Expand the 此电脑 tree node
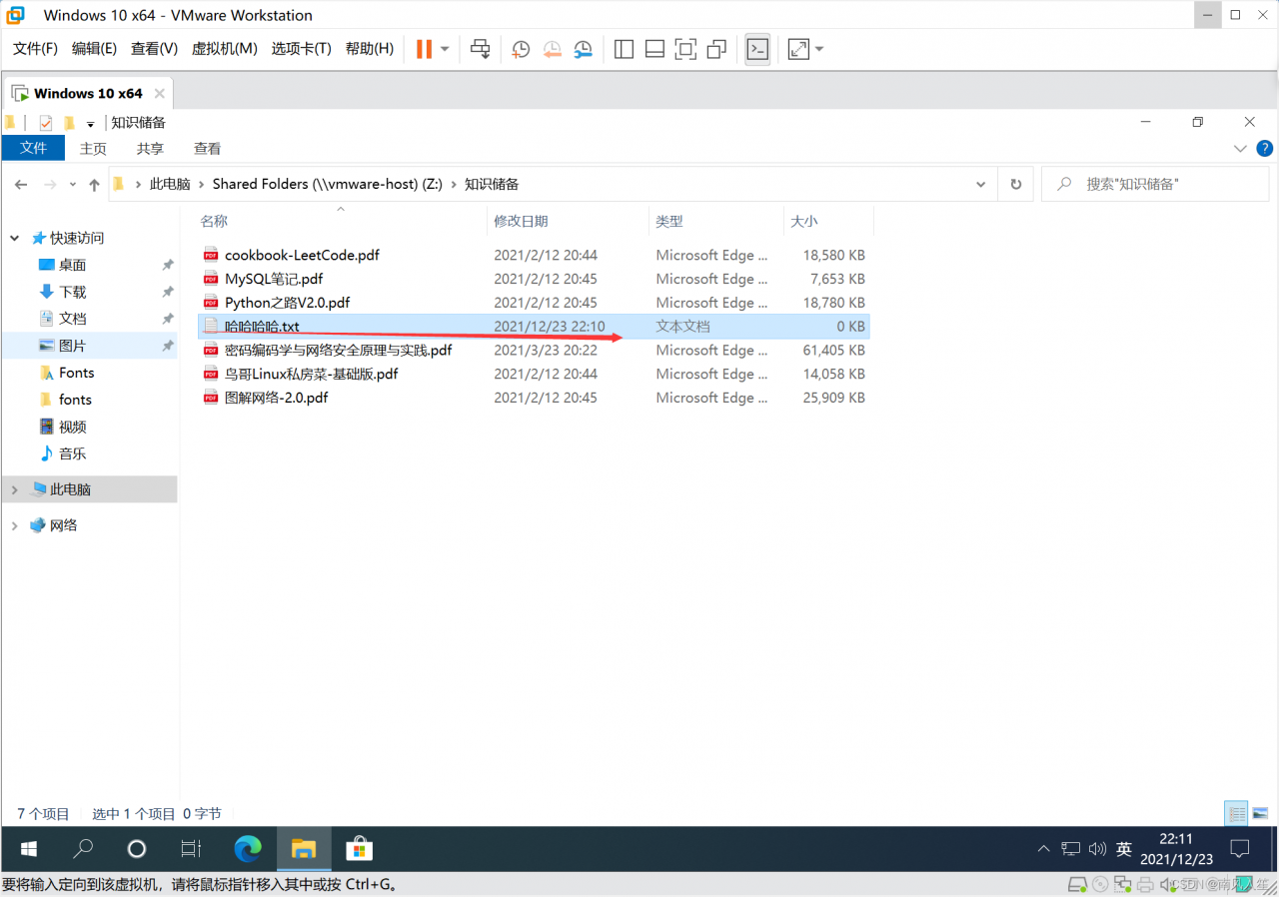The height and width of the screenshot is (897, 1279). [14, 489]
